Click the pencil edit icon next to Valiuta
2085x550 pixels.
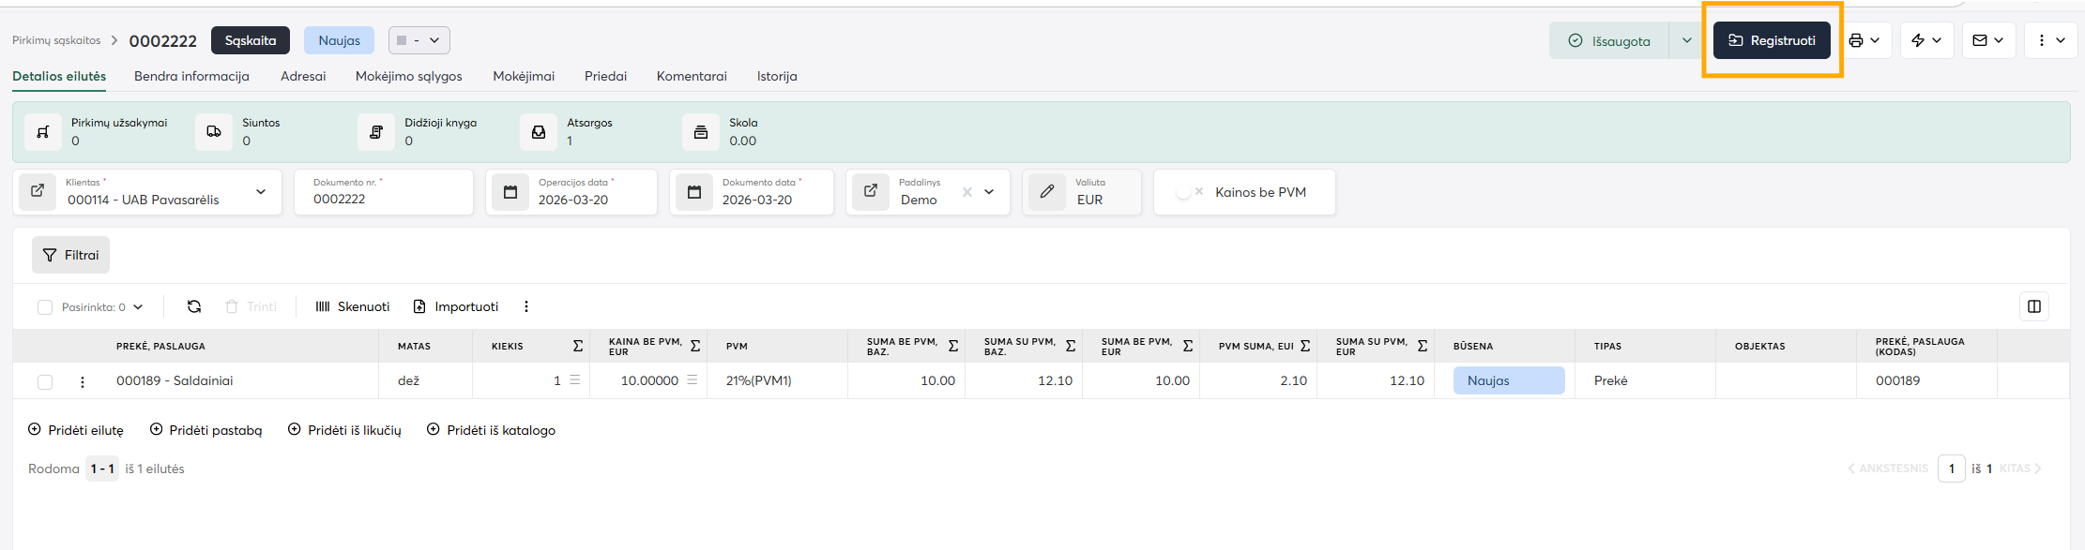coord(1047,191)
